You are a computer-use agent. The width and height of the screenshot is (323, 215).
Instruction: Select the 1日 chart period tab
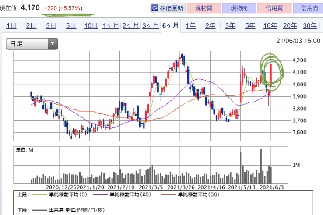(11, 26)
